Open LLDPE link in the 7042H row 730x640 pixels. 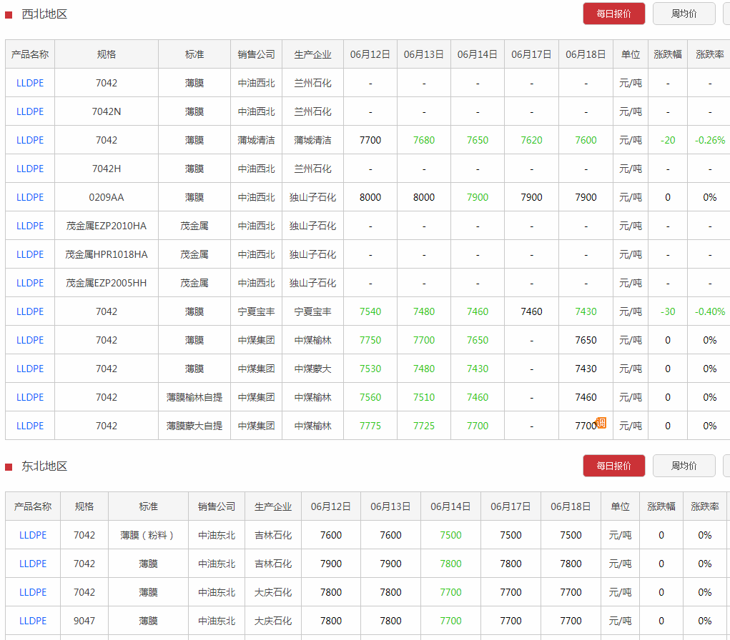[x=30, y=169]
